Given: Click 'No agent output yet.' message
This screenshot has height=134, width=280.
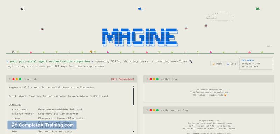Looking at the screenshot, I should (210, 121).
